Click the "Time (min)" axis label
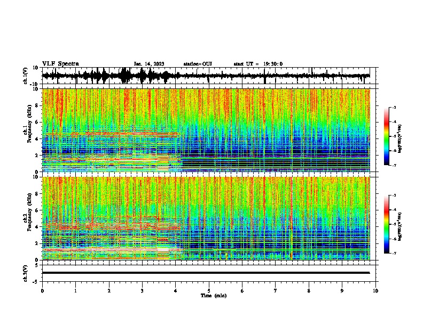This screenshot has height=326, width=423. [x=214, y=296]
